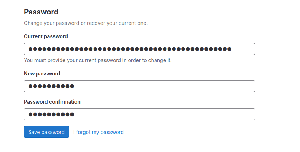Focus the Current password input field

(139, 49)
